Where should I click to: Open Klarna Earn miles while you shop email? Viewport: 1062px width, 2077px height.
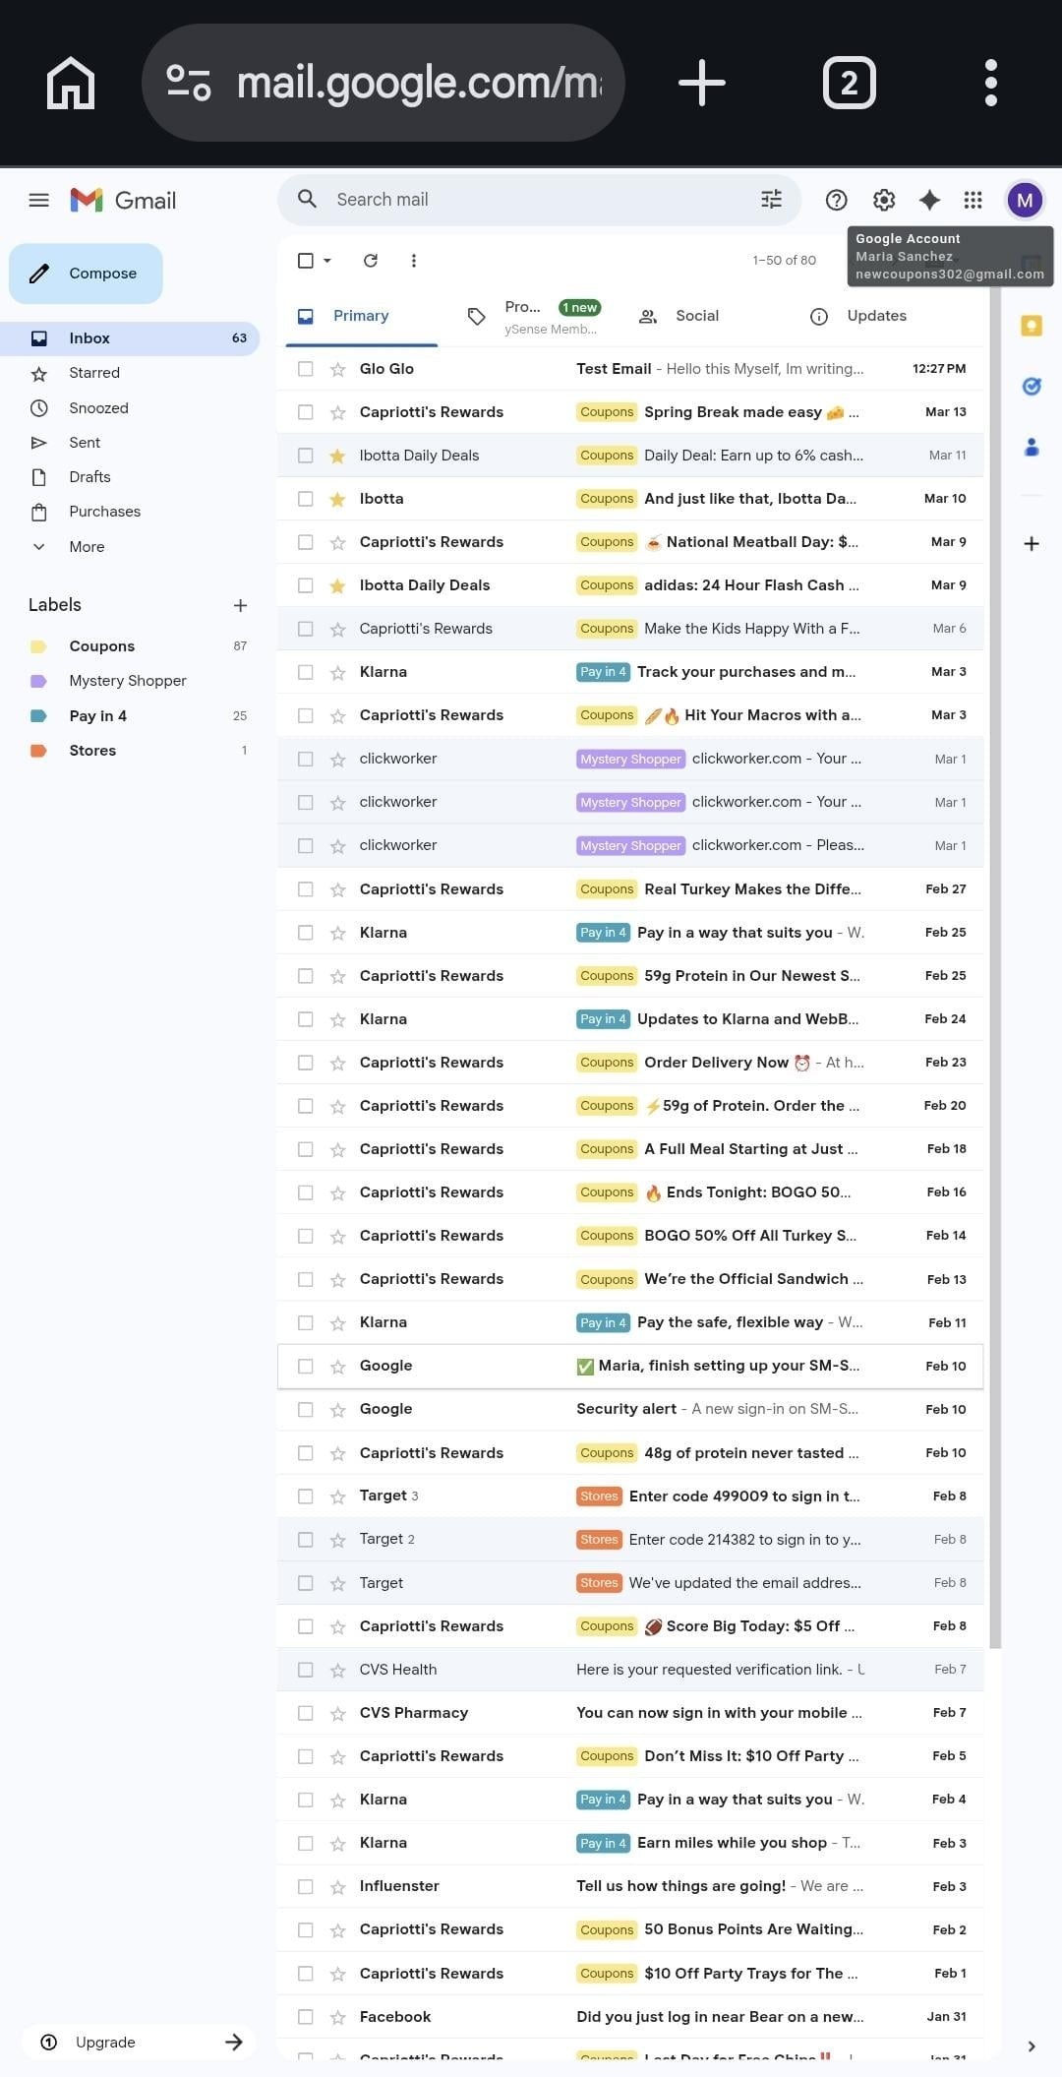[630, 1843]
